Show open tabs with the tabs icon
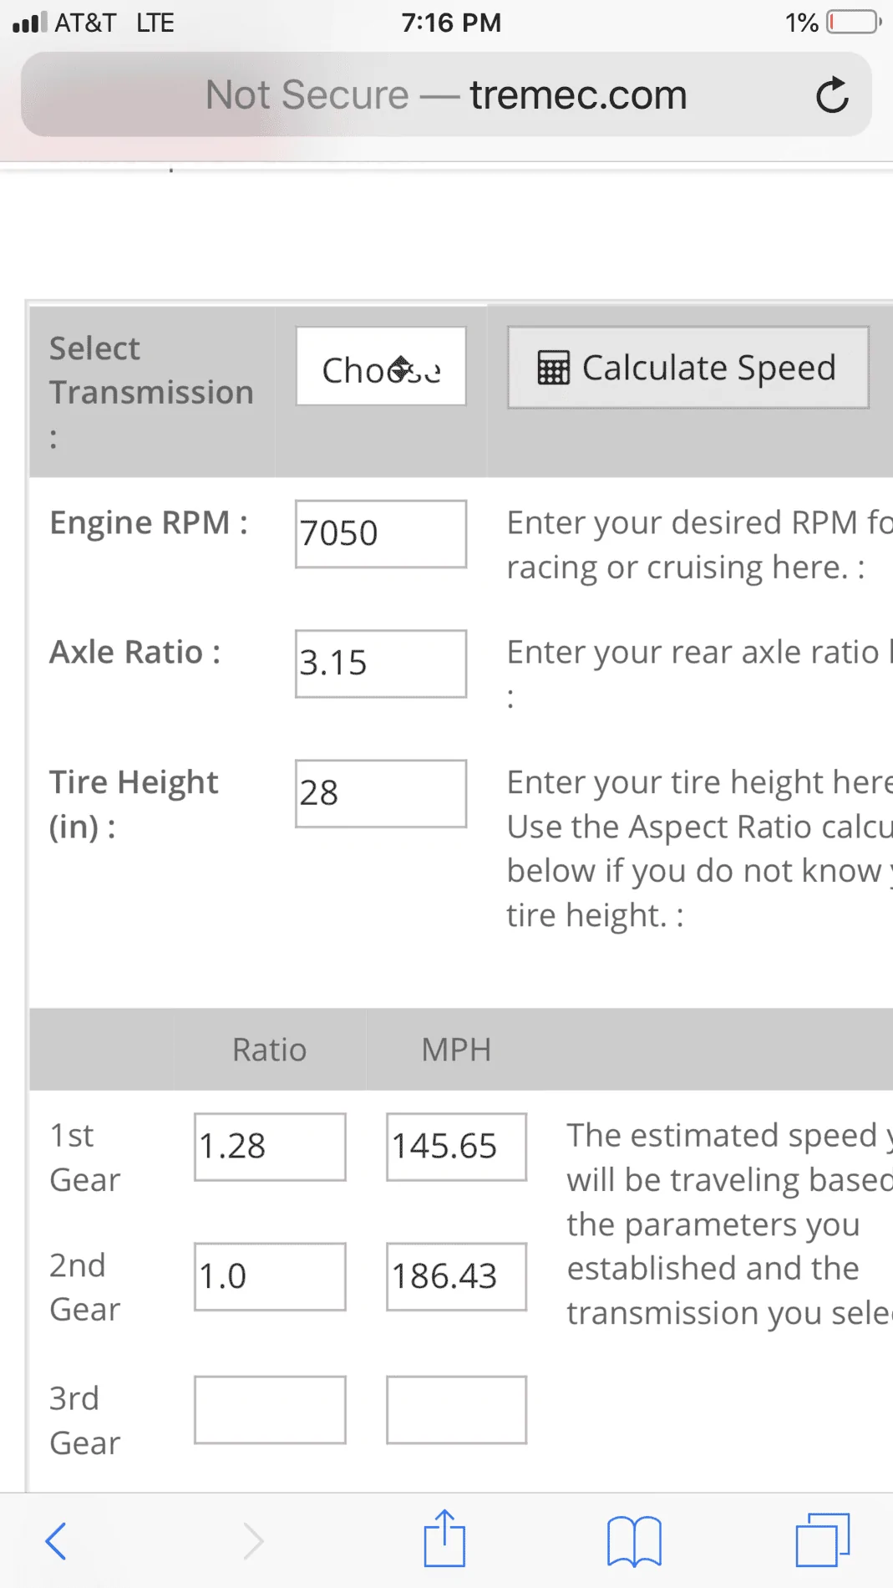The height and width of the screenshot is (1588, 893). point(823,1540)
